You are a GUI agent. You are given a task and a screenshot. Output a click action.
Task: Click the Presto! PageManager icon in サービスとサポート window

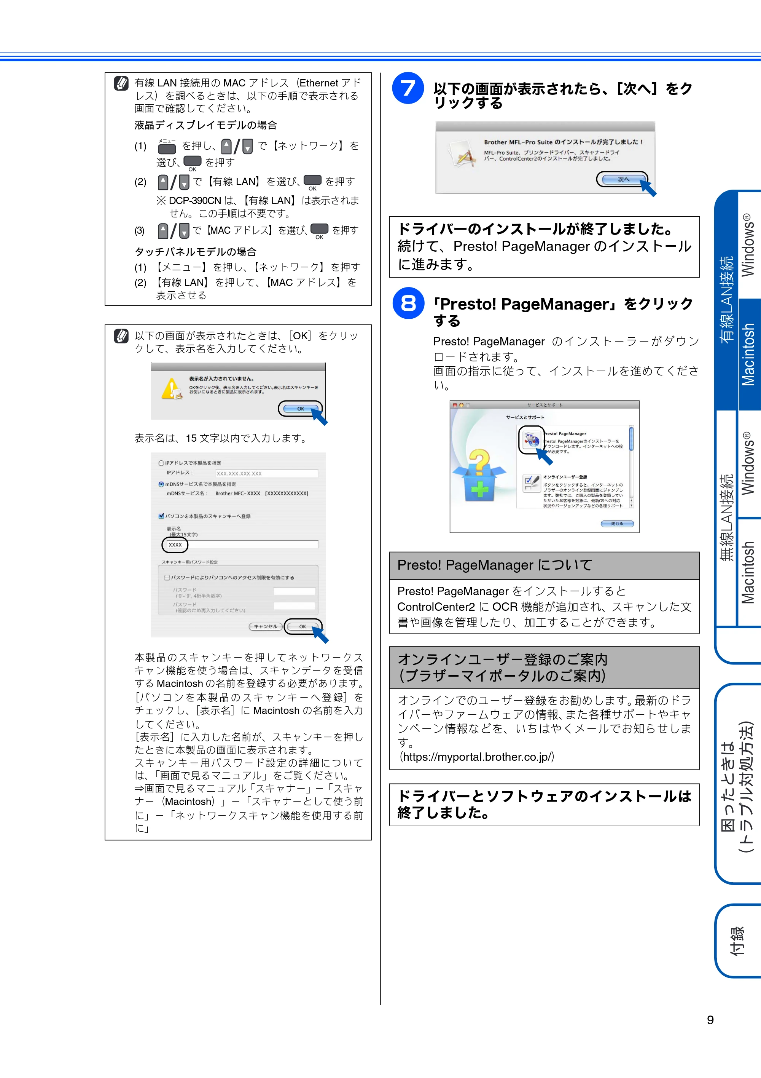click(x=531, y=440)
